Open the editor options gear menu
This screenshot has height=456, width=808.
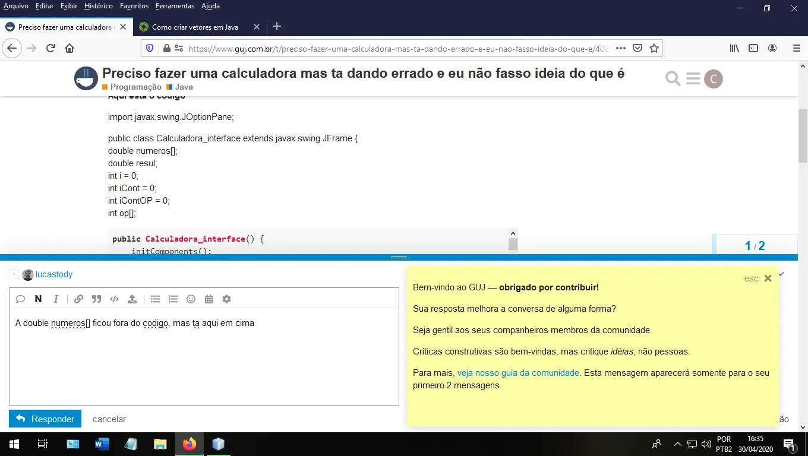226,299
